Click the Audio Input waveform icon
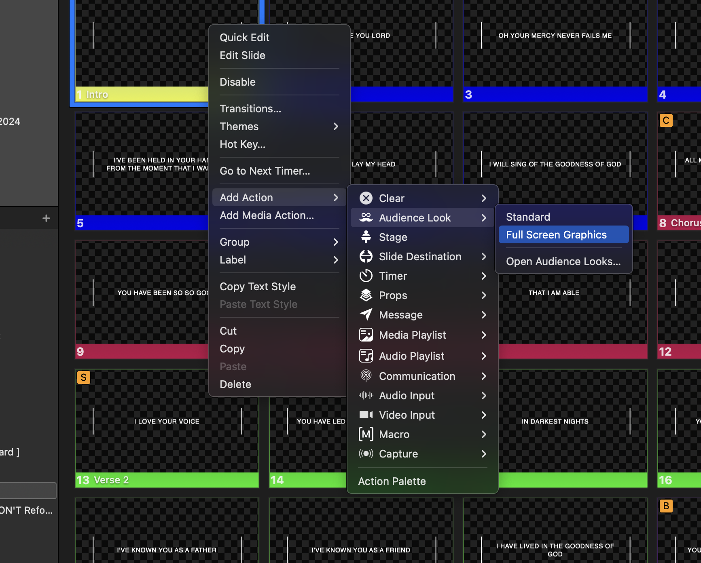The height and width of the screenshot is (563, 701). (366, 395)
